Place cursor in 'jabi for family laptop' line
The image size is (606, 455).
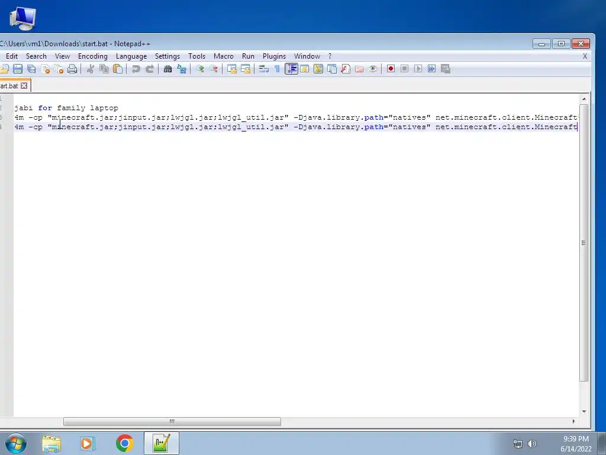[x=66, y=108]
